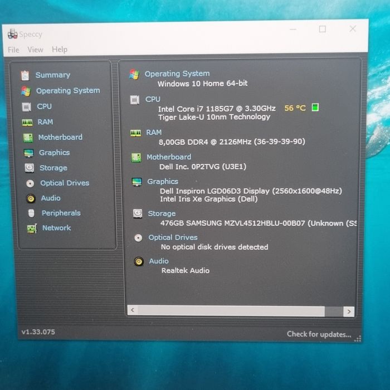Select Audio label in the sidebar
The image size is (390, 390).
tap(51, 198)
